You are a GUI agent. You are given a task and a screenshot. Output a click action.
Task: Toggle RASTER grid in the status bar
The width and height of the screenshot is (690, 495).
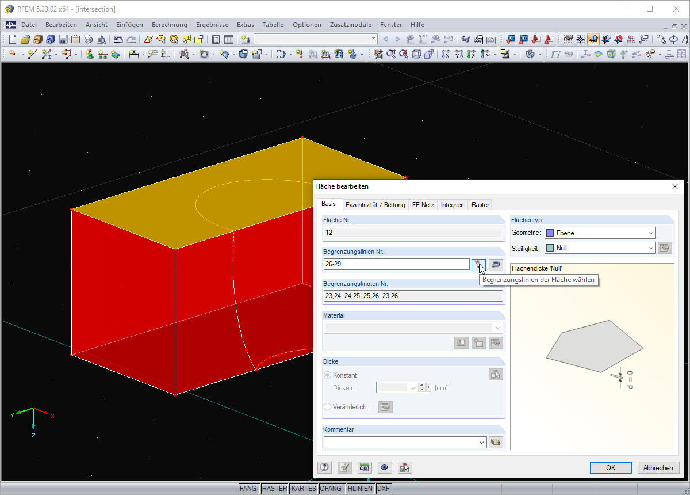[x=274, y=489]
